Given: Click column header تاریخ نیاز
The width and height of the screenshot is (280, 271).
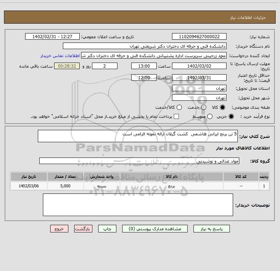Looking at the screenshot, I should click(x=29, y=176).
